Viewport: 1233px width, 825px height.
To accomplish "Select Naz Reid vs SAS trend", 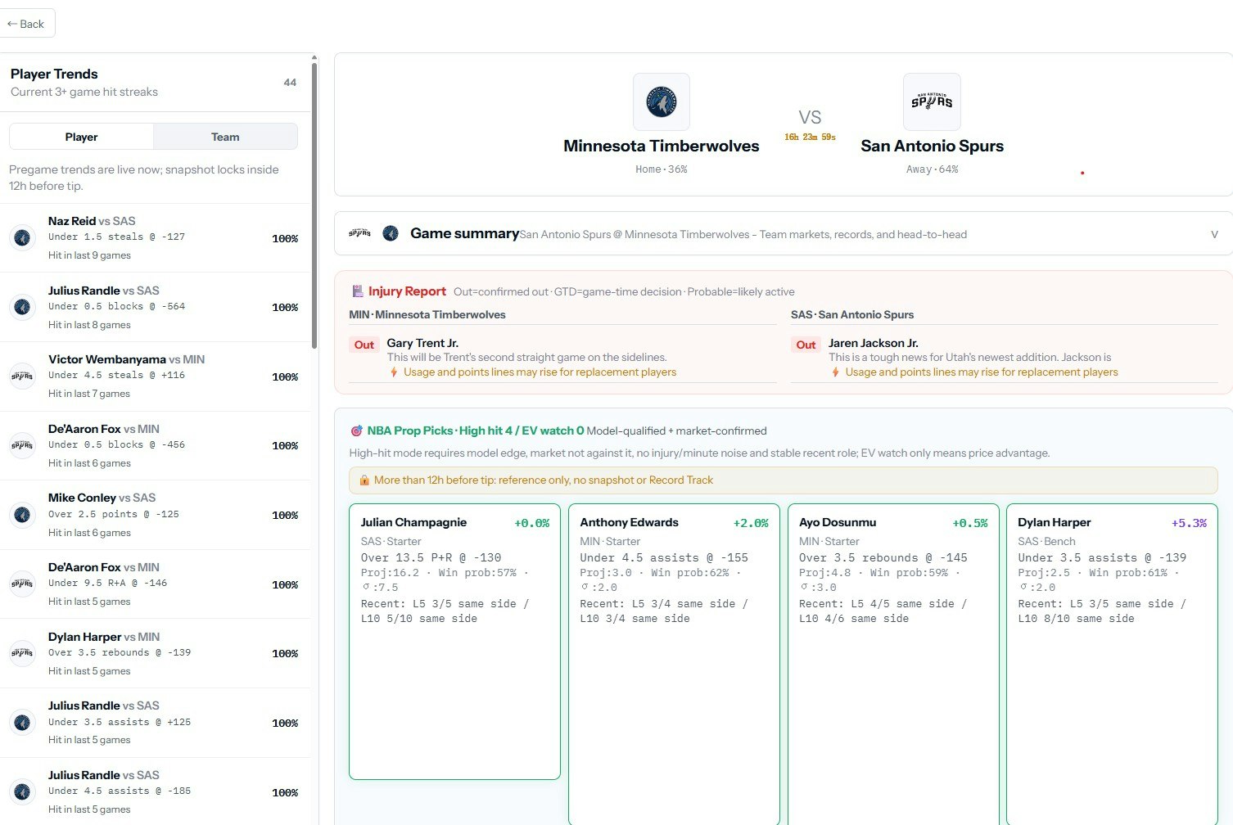I will pos(155,238).
